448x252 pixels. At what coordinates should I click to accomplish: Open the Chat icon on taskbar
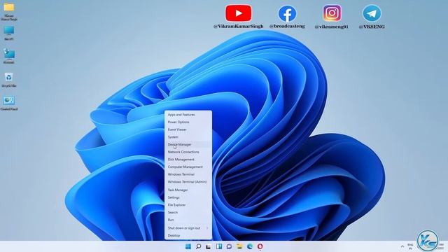click(229, 246)
